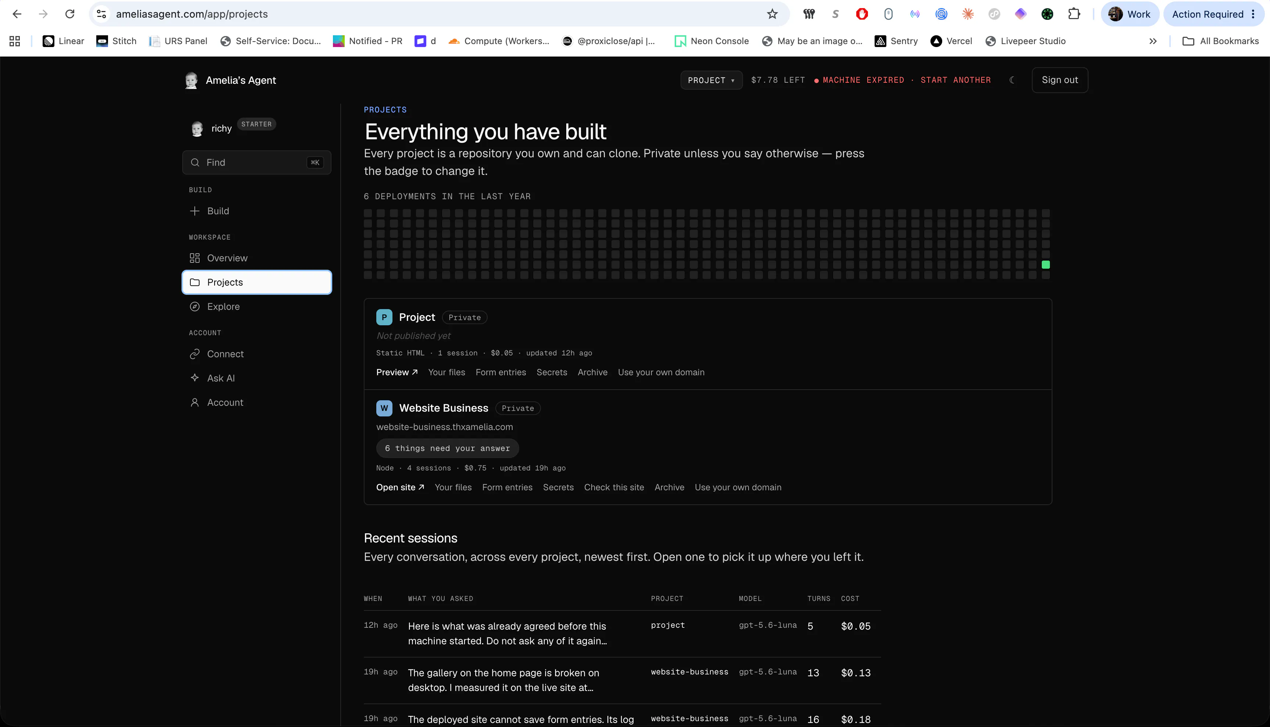The width and height of the screenshot is (1270, 727).
Task: Open the 12h ago project session row
Action: (x=622, y=634)
